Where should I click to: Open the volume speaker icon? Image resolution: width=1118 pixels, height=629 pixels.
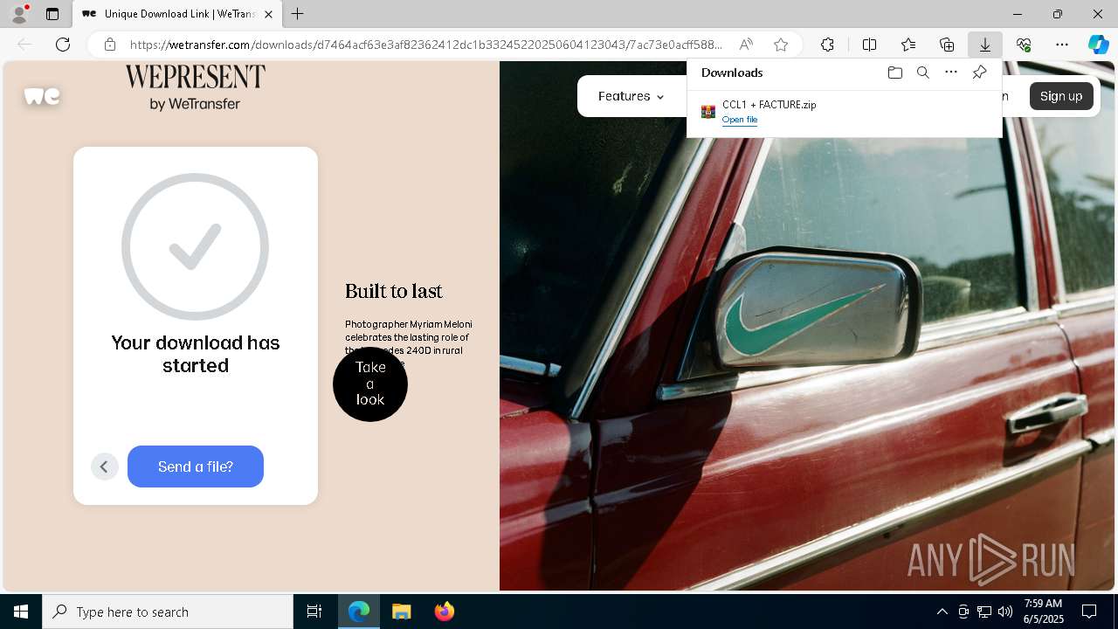point(1005,612)
